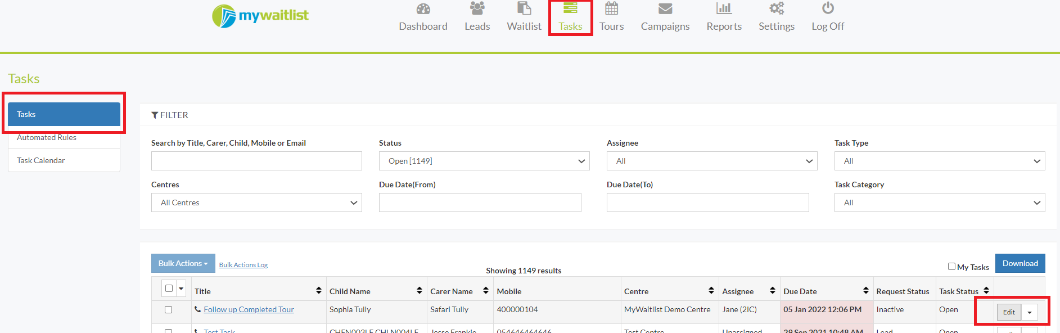Click the FILTER funnel icon

tap(155, 115)
